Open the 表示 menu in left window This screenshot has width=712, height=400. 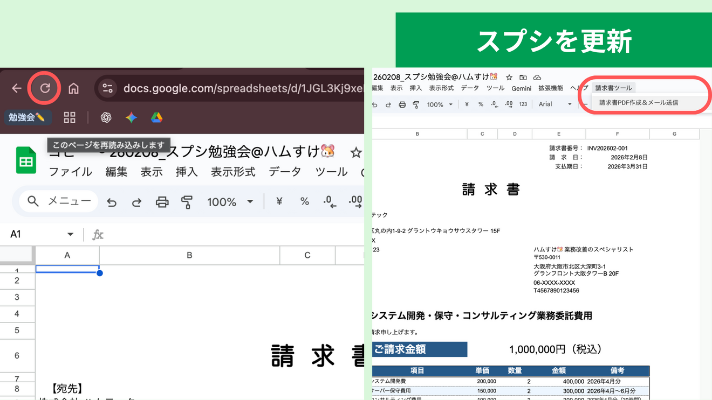click(152, 172)
